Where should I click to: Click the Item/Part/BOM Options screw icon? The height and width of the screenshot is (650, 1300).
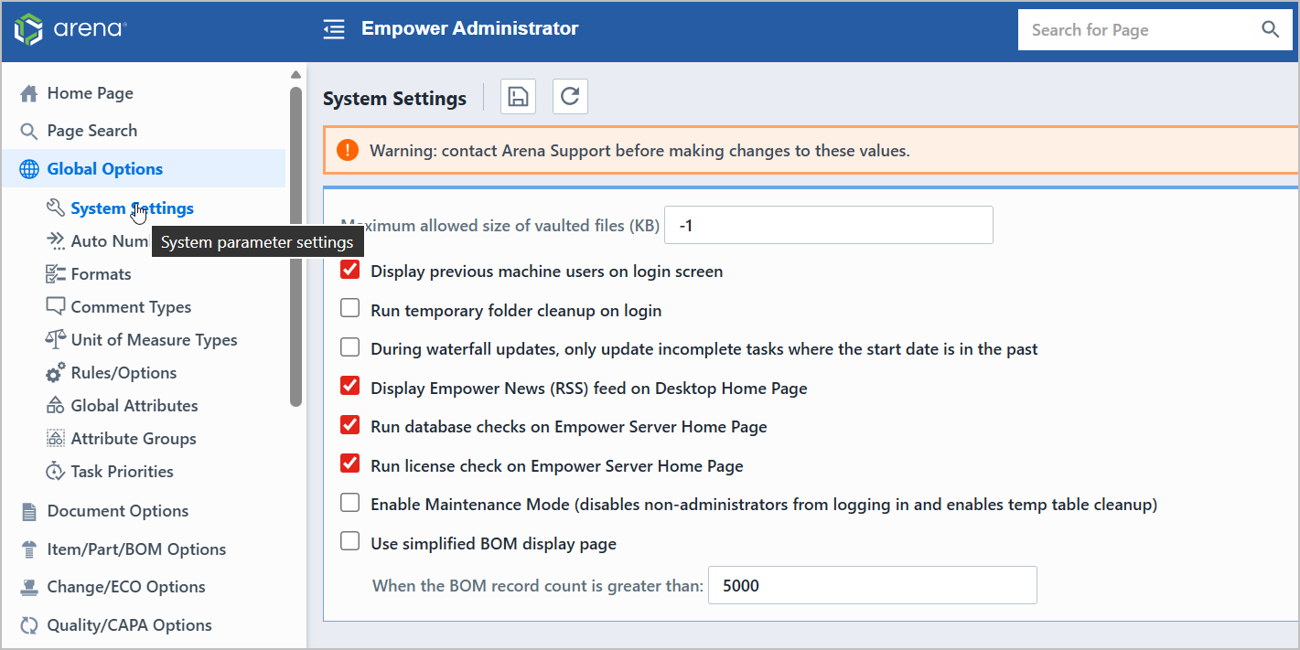point(29,549)
